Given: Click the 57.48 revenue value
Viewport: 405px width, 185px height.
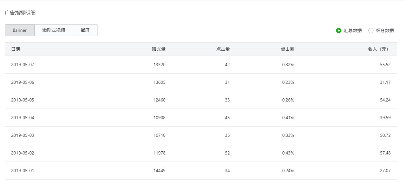Looking at the screenshot, I should [385, 153].
